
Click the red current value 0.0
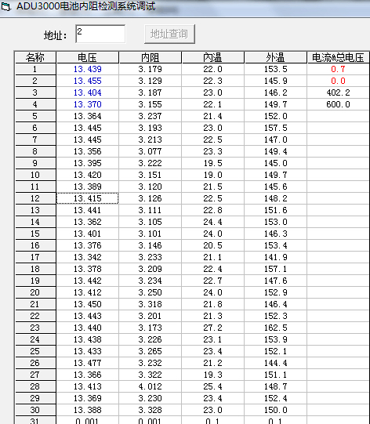coord(338,81)
